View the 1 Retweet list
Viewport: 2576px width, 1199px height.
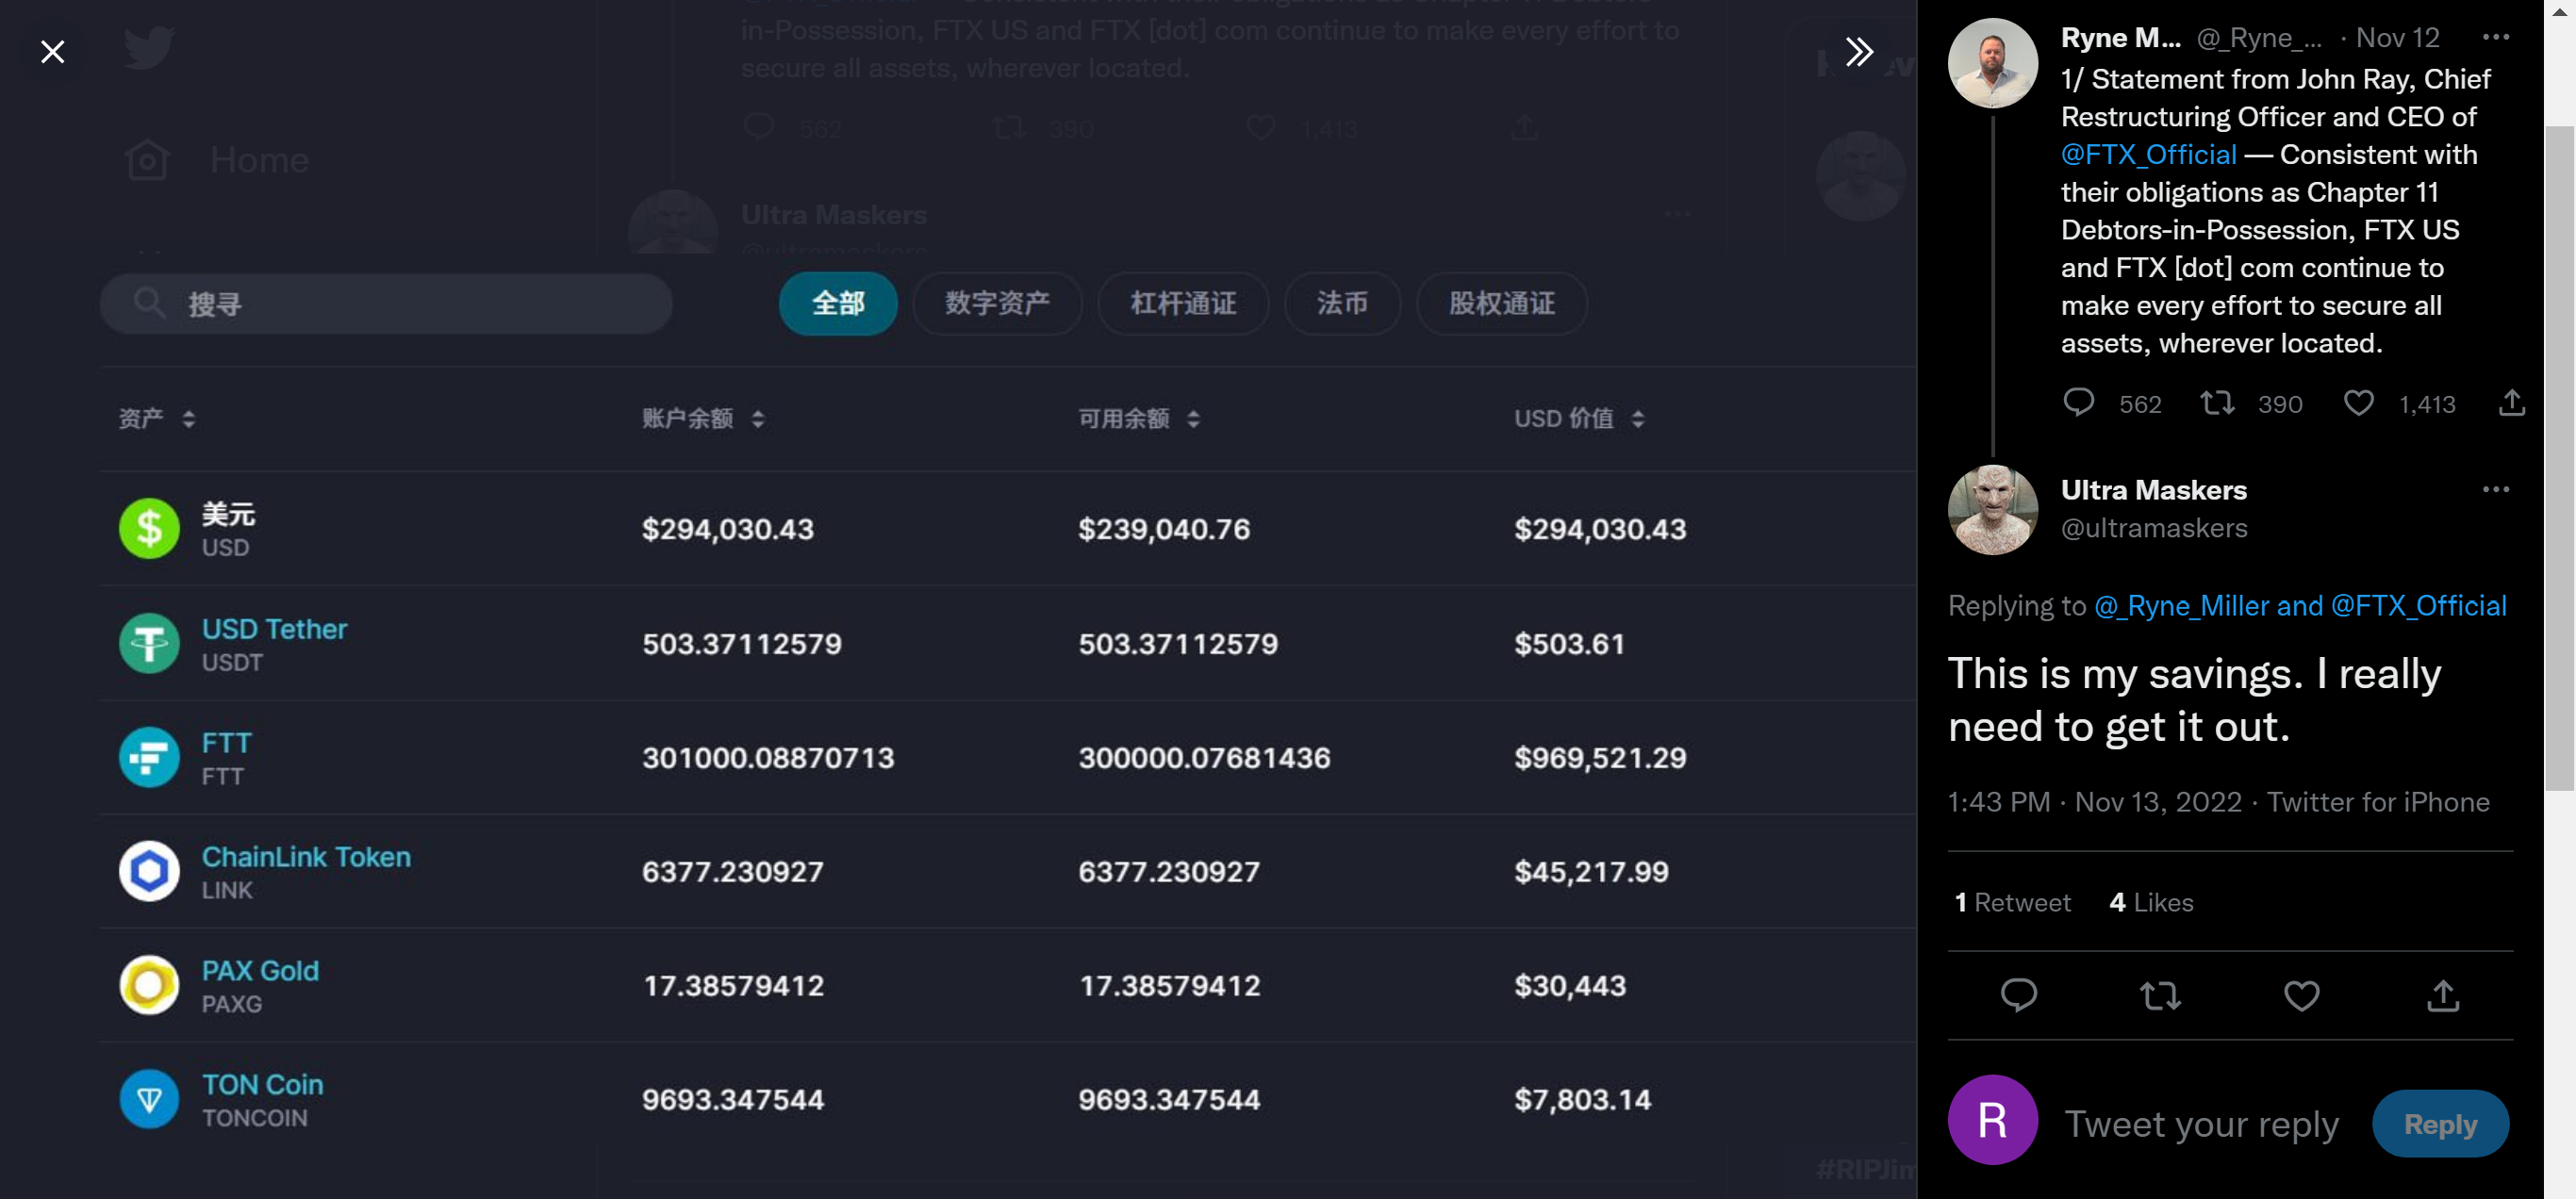[2012, 903]
